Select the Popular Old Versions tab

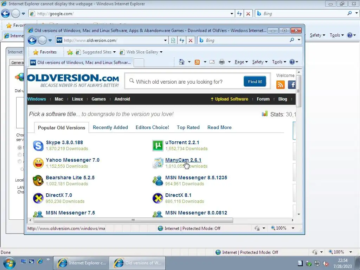tap(62, 128)
